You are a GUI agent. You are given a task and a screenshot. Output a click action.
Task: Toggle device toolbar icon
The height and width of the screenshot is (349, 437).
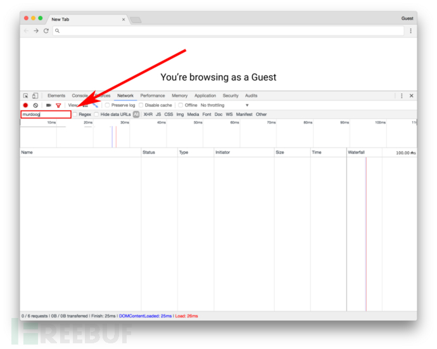tap(35, 96)
